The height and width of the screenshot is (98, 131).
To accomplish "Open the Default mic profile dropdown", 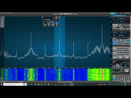I will click(x=121, y=38).
